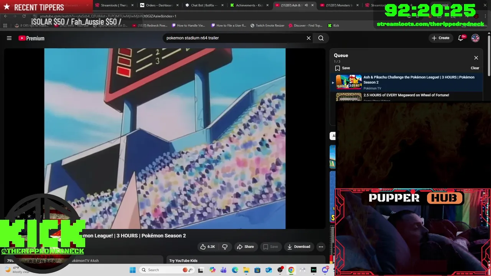Like the video with thumbs up
491x276 pixels.
(x=208, y=246)
